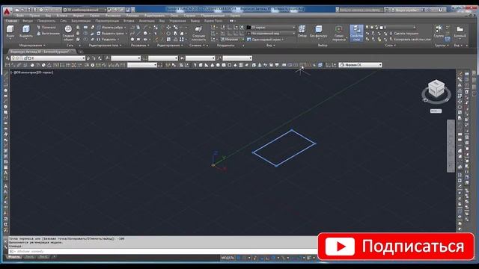479x269 pixels.
Task: Switch to the Лист2 layout tab
Action: (x=43, y=257)
